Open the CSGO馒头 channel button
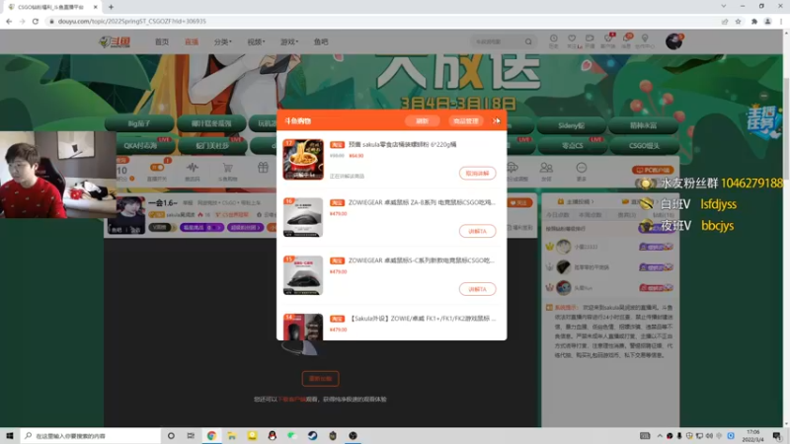This screenshot has width=790, height=444. [x=645, y=146]
